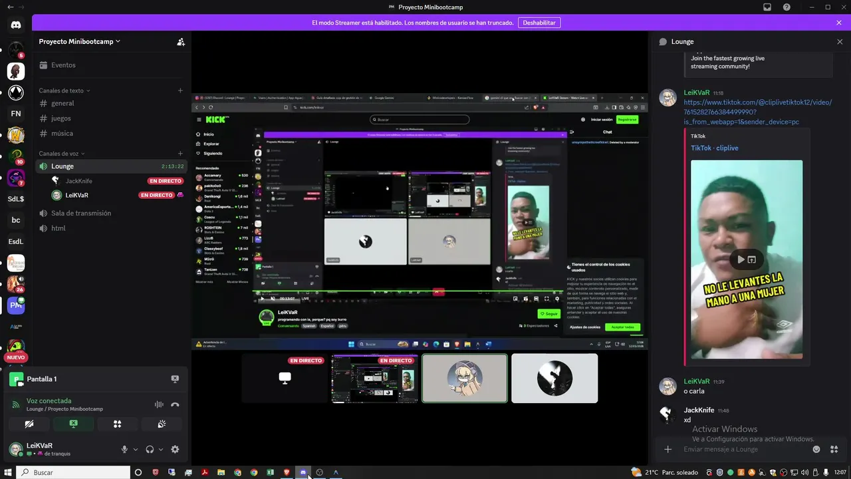Open inbox icon in title bar

pyautogui.click(x=767, y=7)
